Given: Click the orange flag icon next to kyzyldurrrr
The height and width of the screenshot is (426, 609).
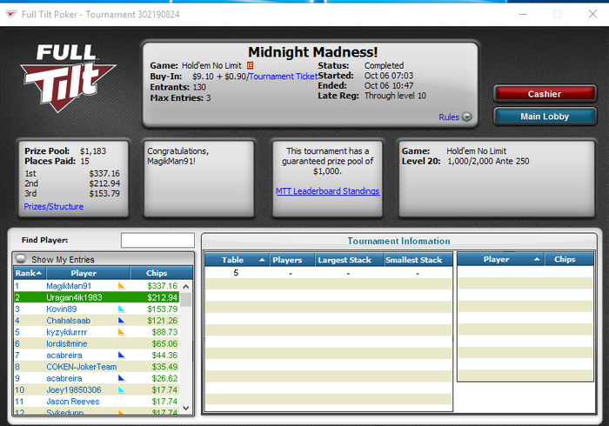Looking at the screenshot, I should (122, 332).
